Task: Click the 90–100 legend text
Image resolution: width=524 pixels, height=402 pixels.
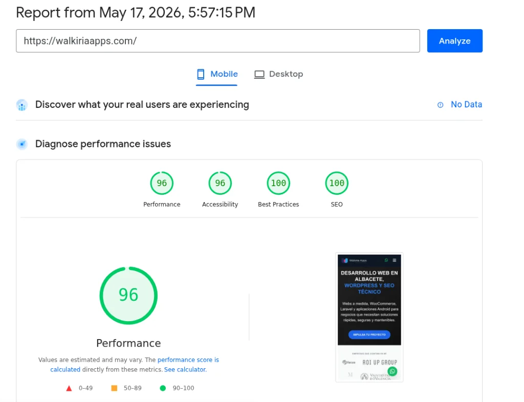Action: [183, 388]
